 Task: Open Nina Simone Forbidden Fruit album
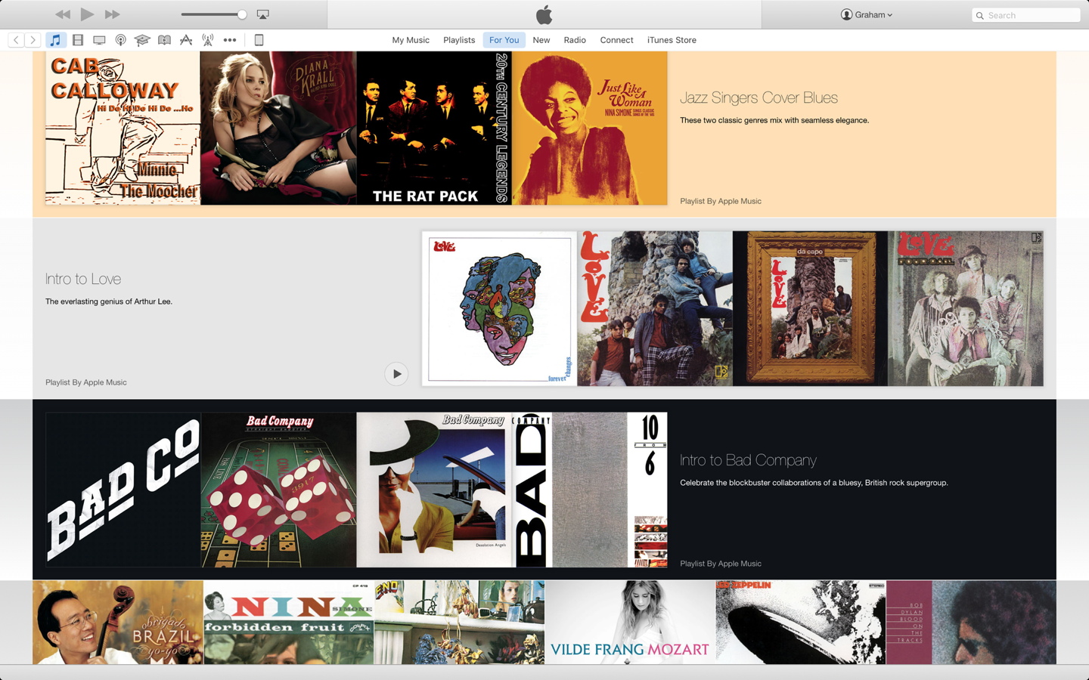[288, 623]
